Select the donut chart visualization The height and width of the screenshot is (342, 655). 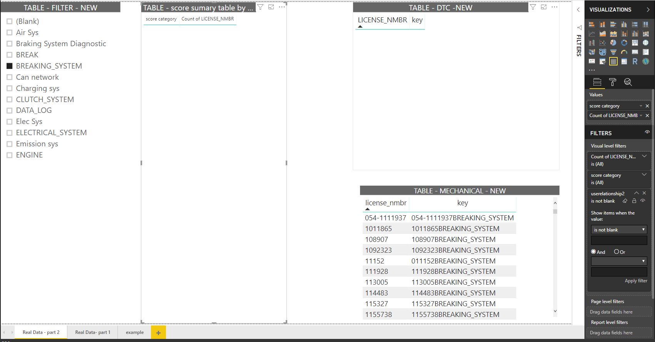click(624, 43)
